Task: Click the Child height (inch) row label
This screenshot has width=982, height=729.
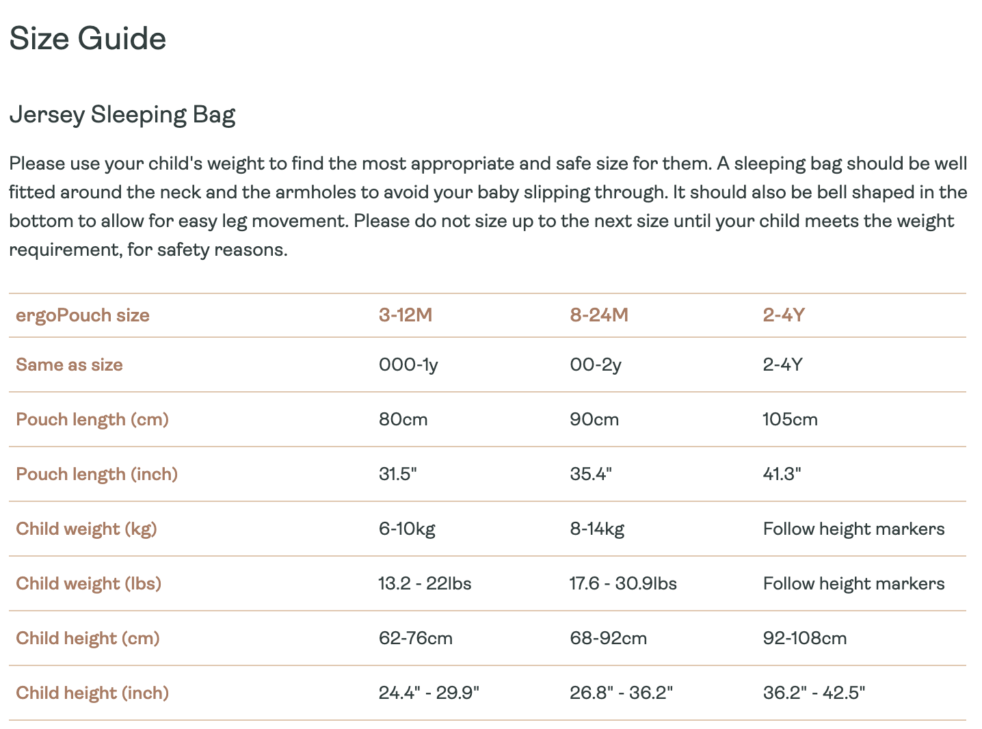Action: (x=92, y=693)
